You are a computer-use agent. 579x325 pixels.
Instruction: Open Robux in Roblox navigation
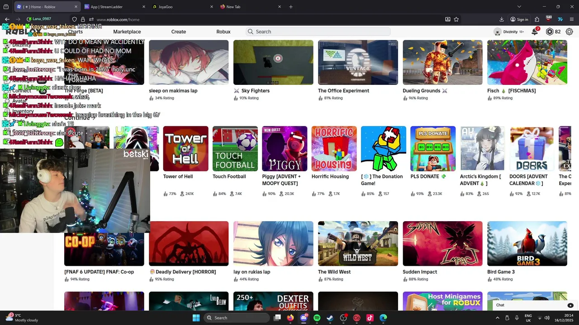223,32
